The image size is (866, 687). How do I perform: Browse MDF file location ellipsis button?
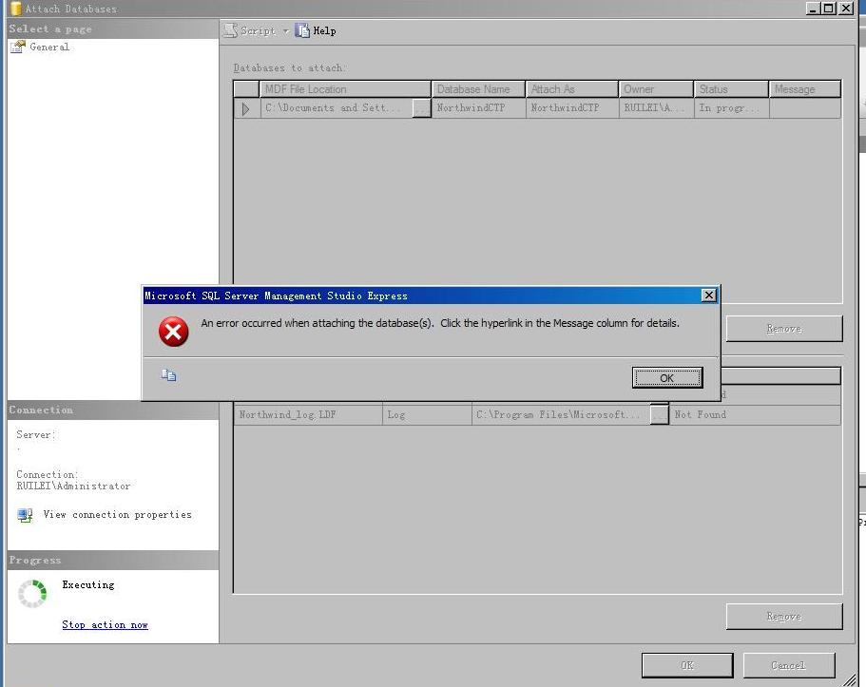(421, 108)
